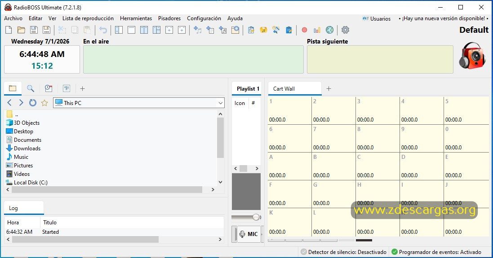Image resolution: width=493 pixels, height=258 pixels.
Task: Click the Usuarios button
Action: [376, 18]
